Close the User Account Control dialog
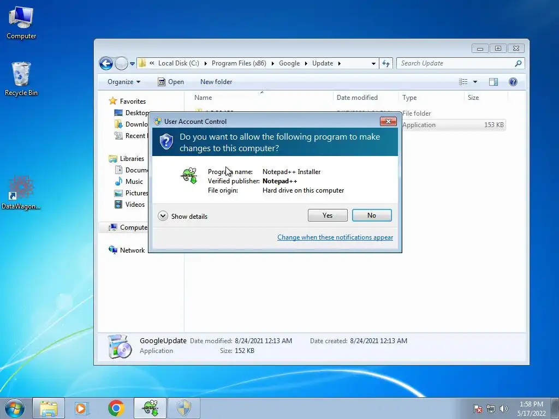Viewport: 559px width, 419px height. (x=388, y=122)
